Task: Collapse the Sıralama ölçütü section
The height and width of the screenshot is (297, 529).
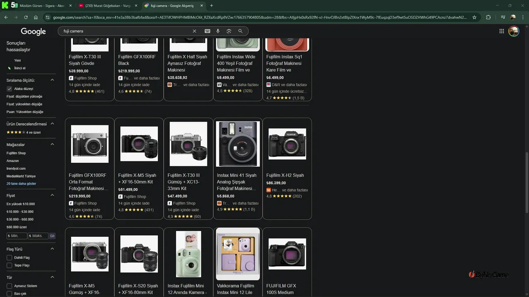Action: click(x=52, y=80)
